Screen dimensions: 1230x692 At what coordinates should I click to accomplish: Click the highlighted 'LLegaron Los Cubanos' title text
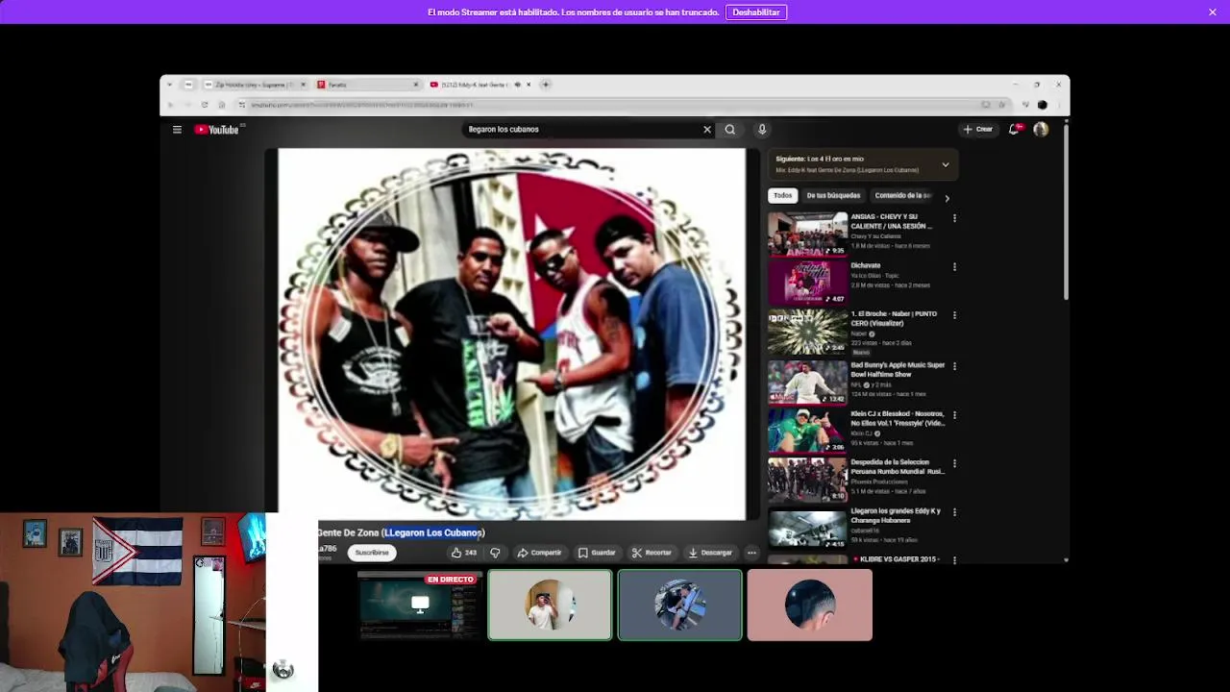pyautogui.click(x=432, y=532)
